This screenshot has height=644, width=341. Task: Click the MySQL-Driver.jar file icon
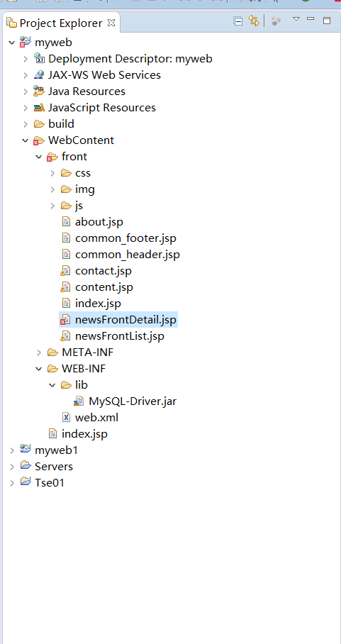point(79,401)
